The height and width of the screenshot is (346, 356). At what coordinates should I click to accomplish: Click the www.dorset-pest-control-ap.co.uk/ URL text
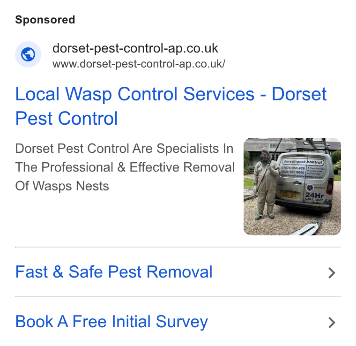[x=139, y=64]
